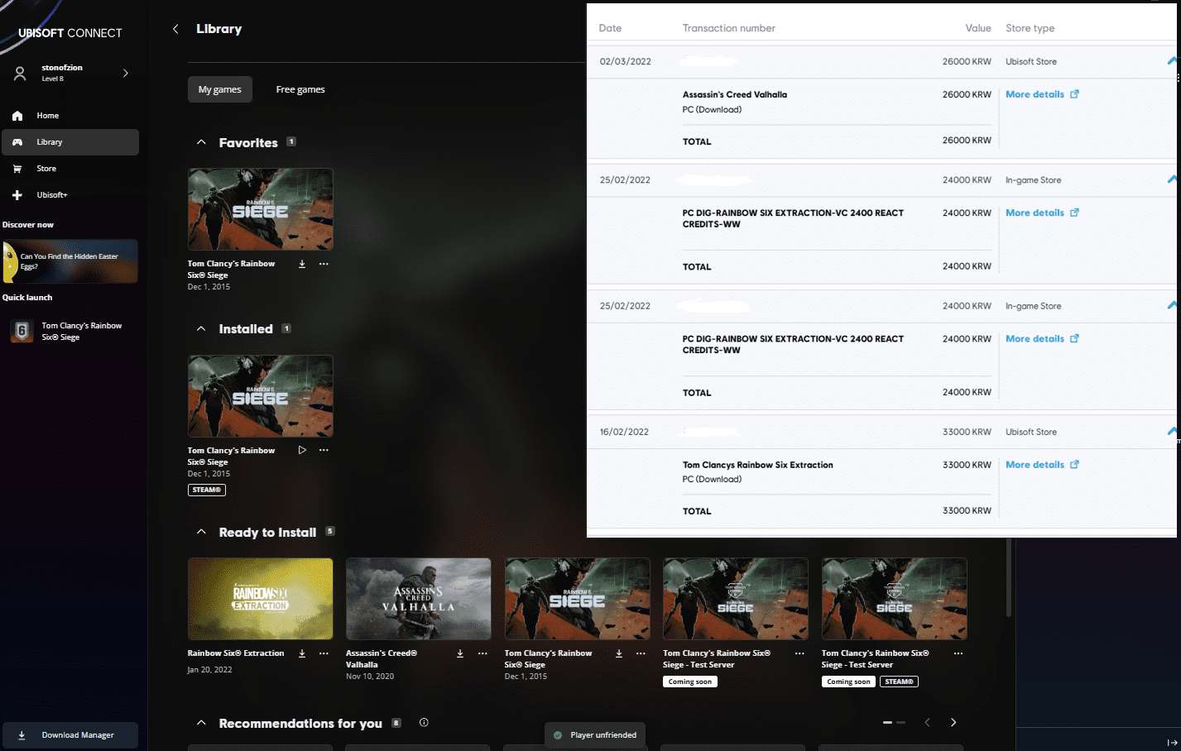Click the info icon beside Recommendations for you
Image resolution: width=1181 pixels, height=751 pixels.
424,722
